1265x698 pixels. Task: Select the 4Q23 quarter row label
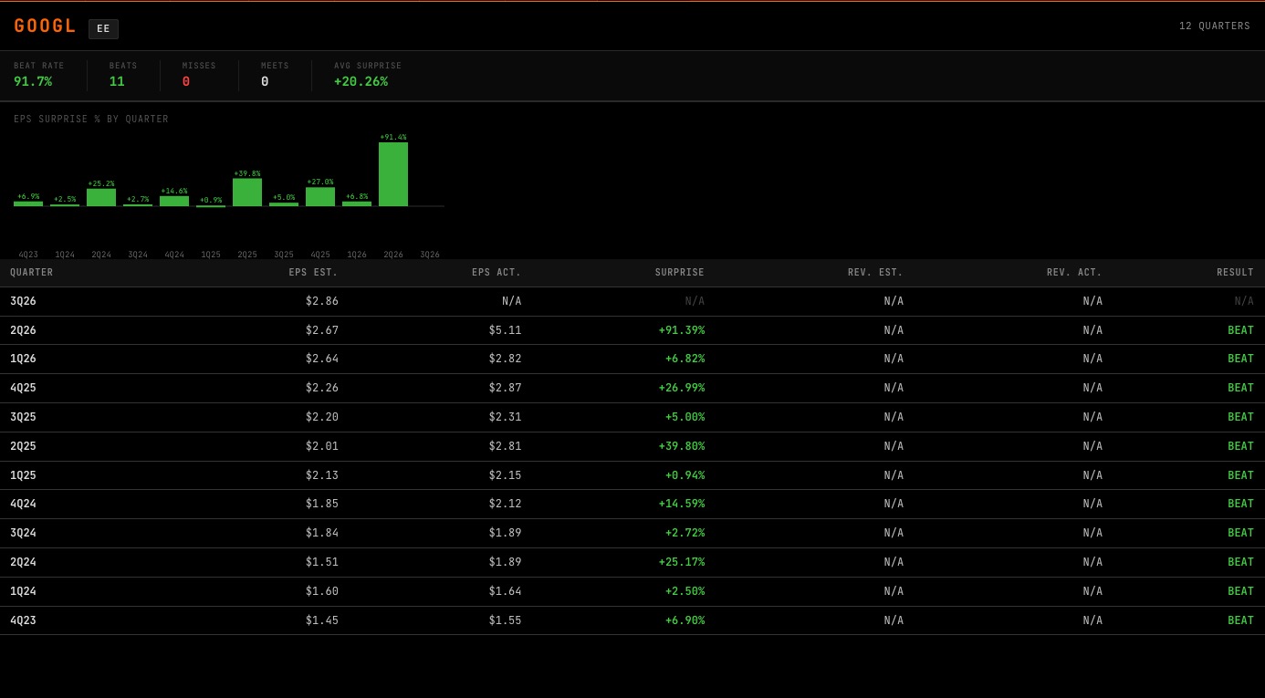(24, 620)
